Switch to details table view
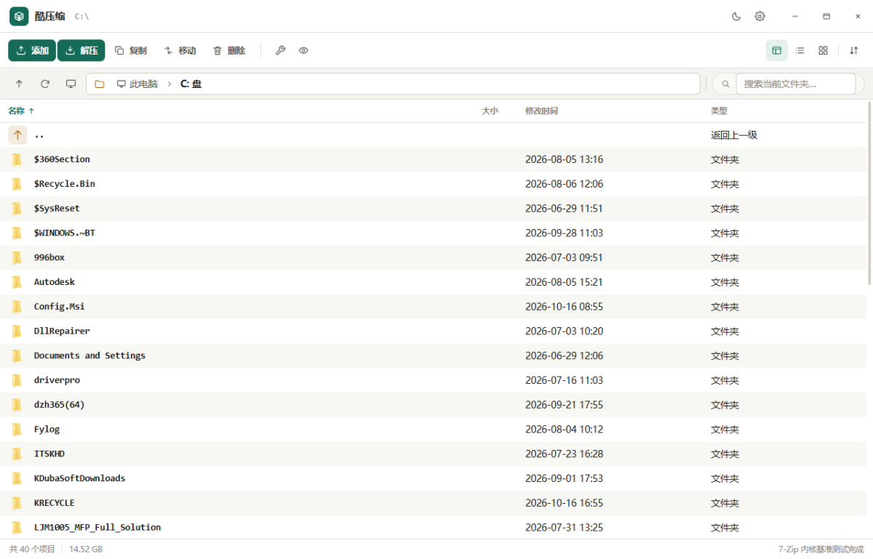The height and width of the screenshot is (559, 873). (x=776, y=50)
